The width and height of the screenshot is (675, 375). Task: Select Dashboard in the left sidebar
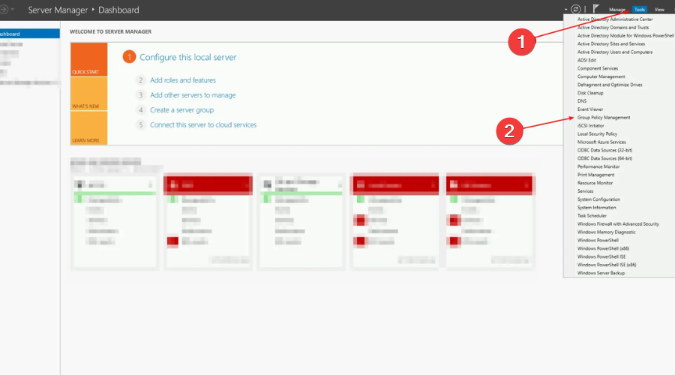click(30, 34)
